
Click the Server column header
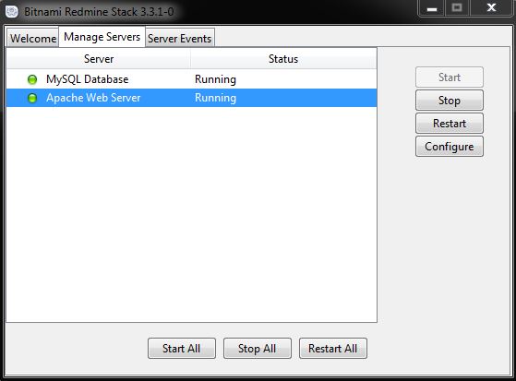click(x=99, y=59)
